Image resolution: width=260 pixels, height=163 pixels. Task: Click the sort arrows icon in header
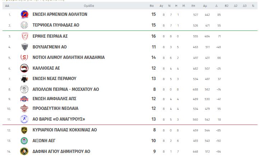pyautogui.click(x=253, y=6)
